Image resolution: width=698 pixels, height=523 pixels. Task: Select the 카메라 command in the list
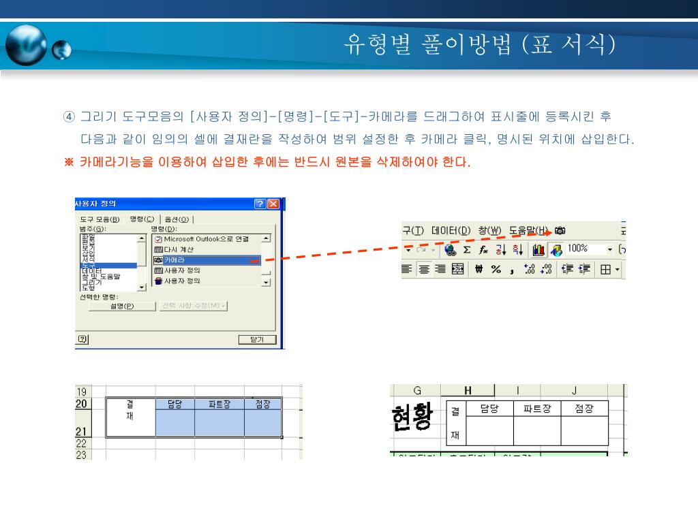click(x=207, y=260)
